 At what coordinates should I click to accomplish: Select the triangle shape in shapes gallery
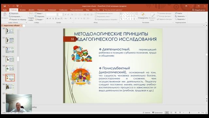(x=121, y=16)
